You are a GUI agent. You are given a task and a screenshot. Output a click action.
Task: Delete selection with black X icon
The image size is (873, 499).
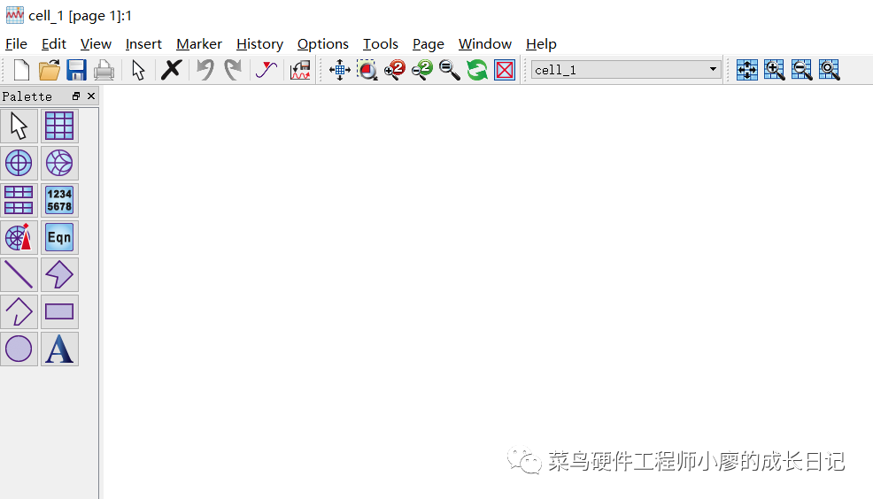(172, 70)
